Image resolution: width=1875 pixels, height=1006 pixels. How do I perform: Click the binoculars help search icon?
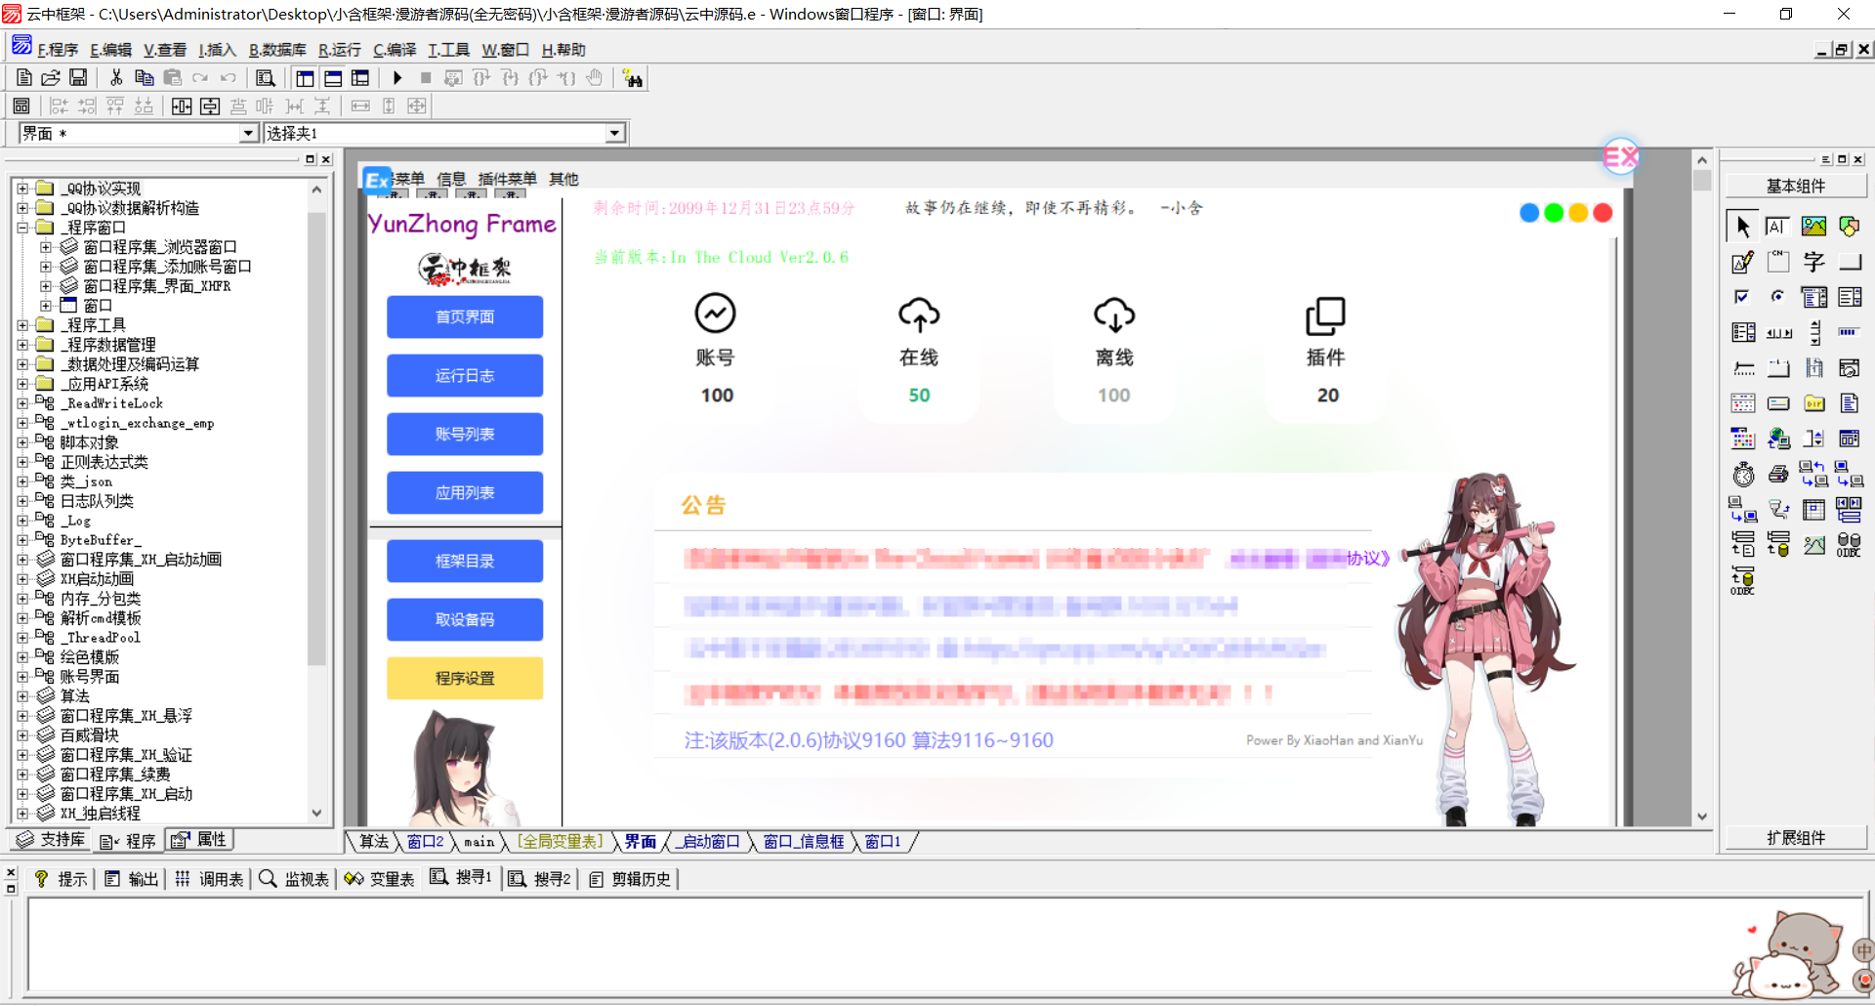click(633, 78)
